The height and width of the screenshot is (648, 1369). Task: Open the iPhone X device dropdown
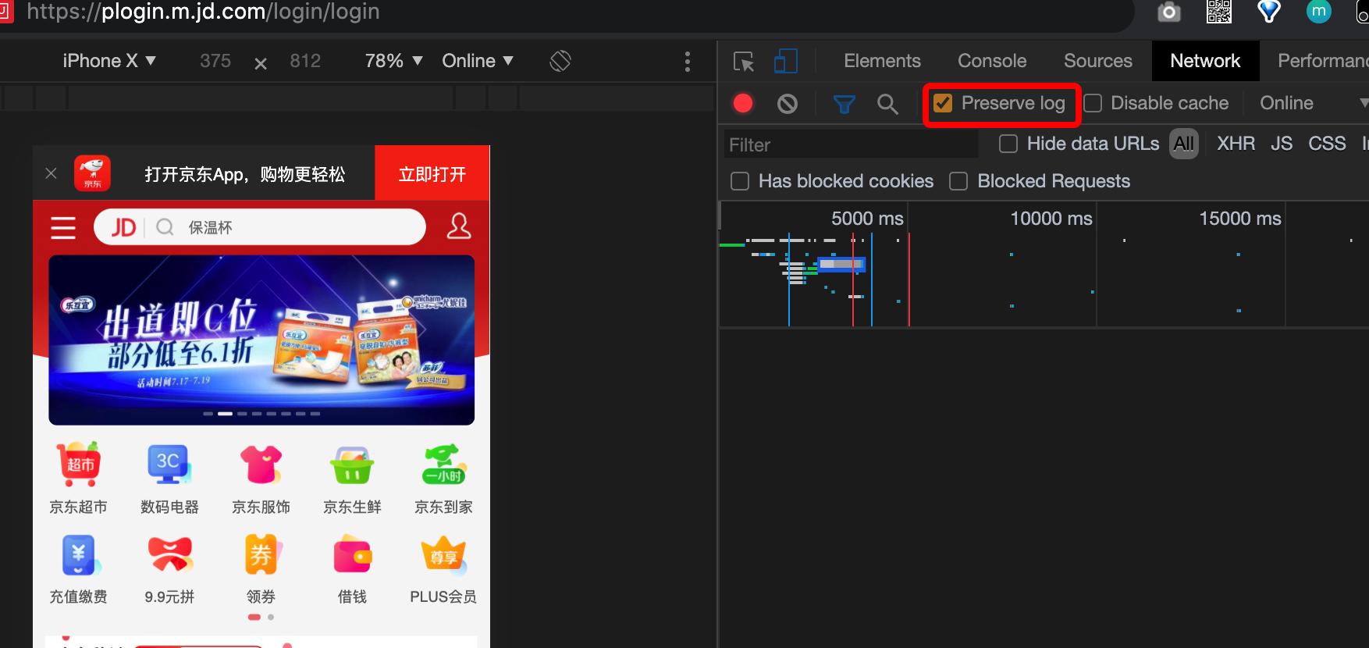[109, 61]
